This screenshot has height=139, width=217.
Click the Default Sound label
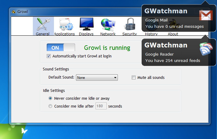pyautogui.click(x=61, y=77)
